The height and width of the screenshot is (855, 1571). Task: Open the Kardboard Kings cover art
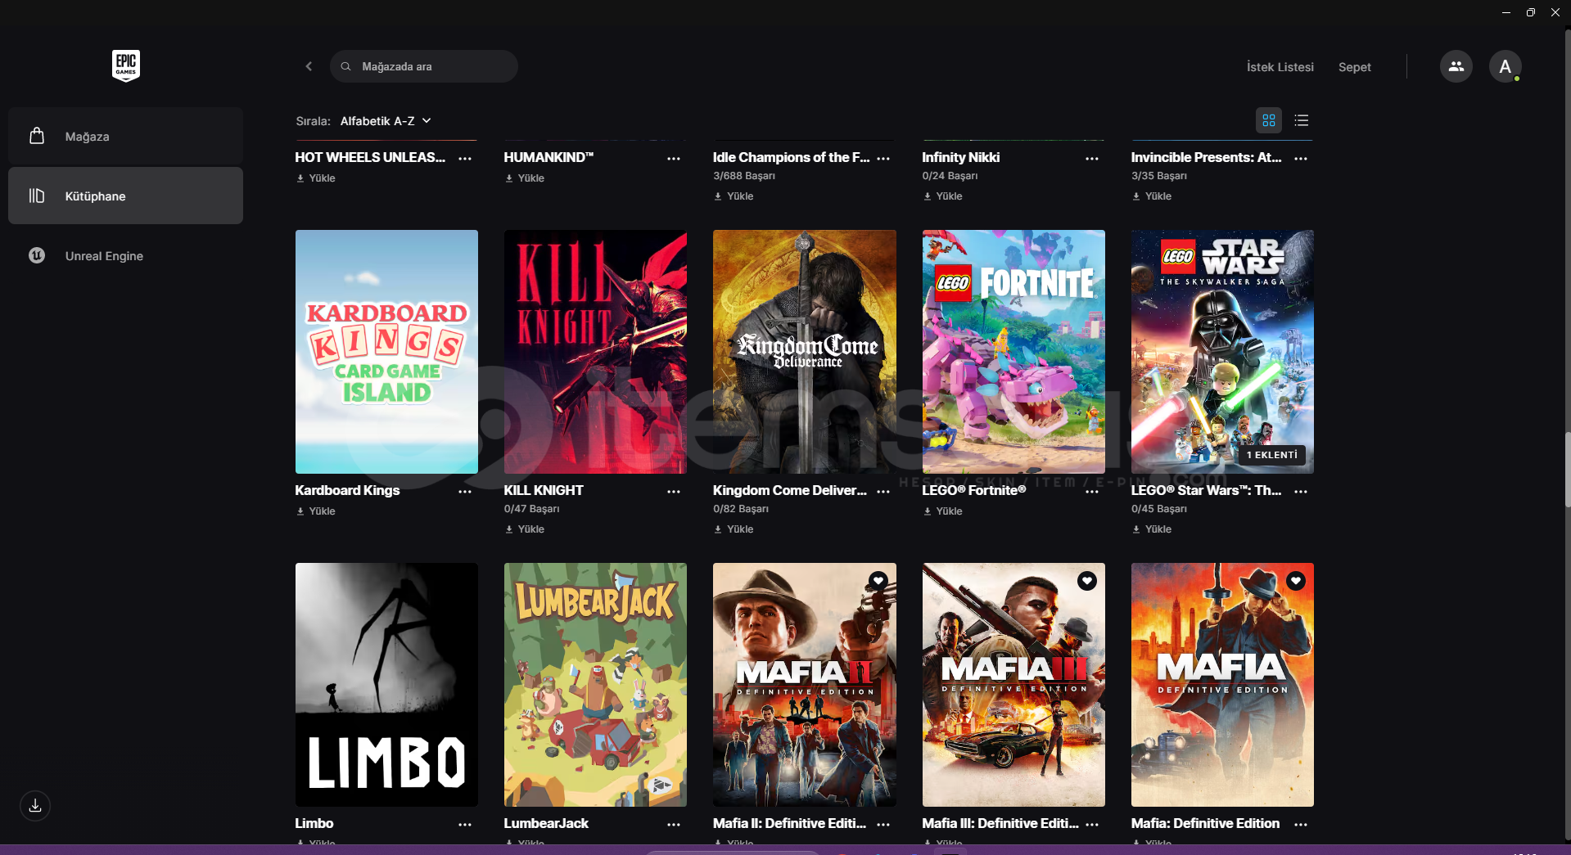386,352
